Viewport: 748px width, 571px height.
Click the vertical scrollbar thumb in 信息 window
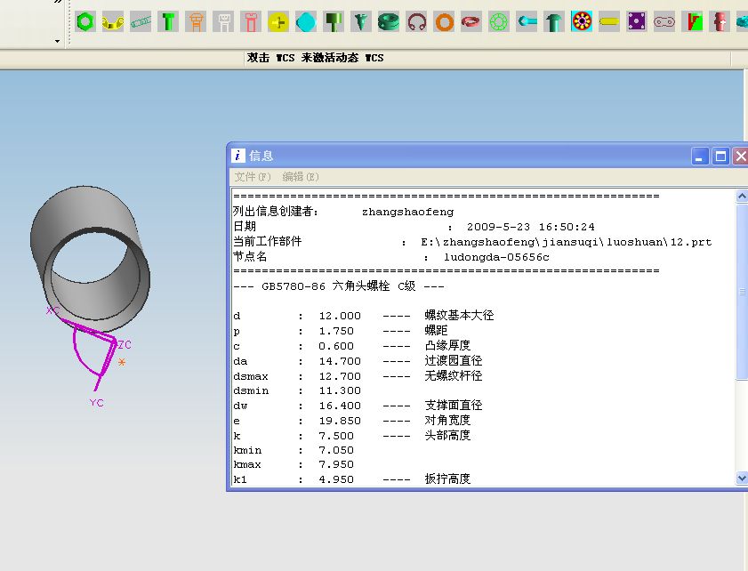[742, 292]
